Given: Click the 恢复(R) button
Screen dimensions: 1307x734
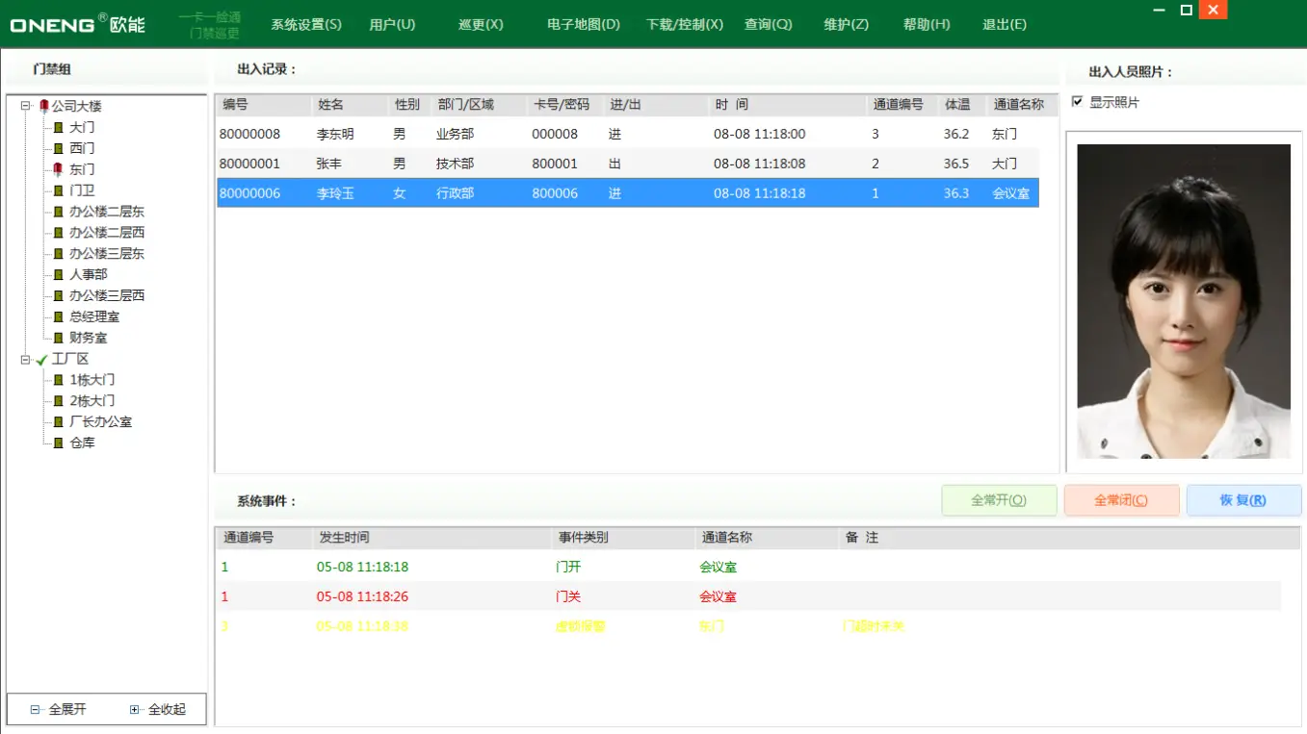Looking at the screenshot, I should [x=1243, y=499].
